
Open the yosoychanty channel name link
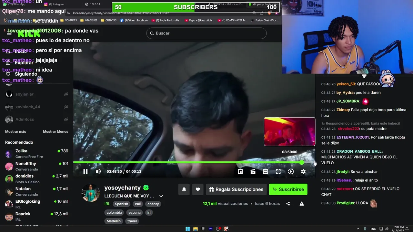pos(123,188)
